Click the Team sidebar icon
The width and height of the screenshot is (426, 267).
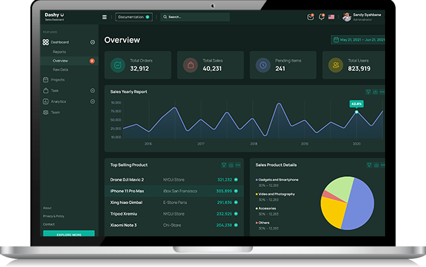[x=46, y=112]
